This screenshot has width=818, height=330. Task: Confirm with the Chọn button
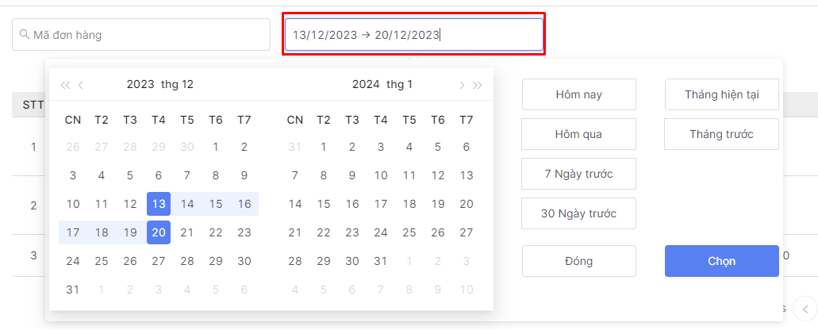721,261
